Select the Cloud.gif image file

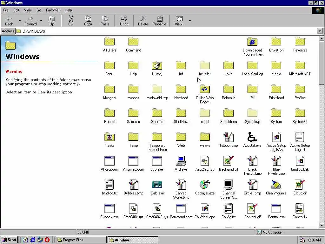coord(300,185)
